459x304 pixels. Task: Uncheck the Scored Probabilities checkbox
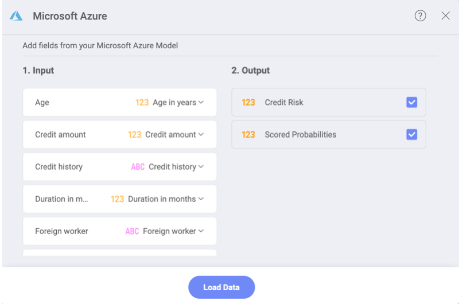click(x=411, y=135)
